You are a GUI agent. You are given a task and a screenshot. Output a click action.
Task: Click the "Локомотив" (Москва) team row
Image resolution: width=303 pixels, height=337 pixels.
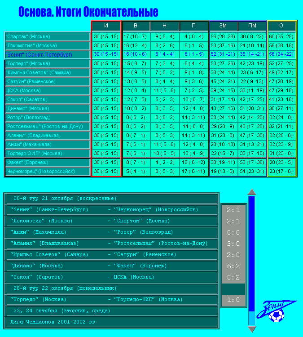[x=47, y=45]
